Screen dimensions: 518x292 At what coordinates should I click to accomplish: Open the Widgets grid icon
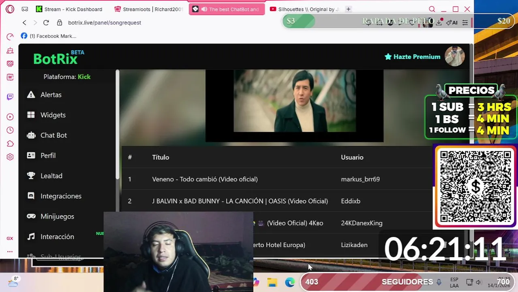31,115
